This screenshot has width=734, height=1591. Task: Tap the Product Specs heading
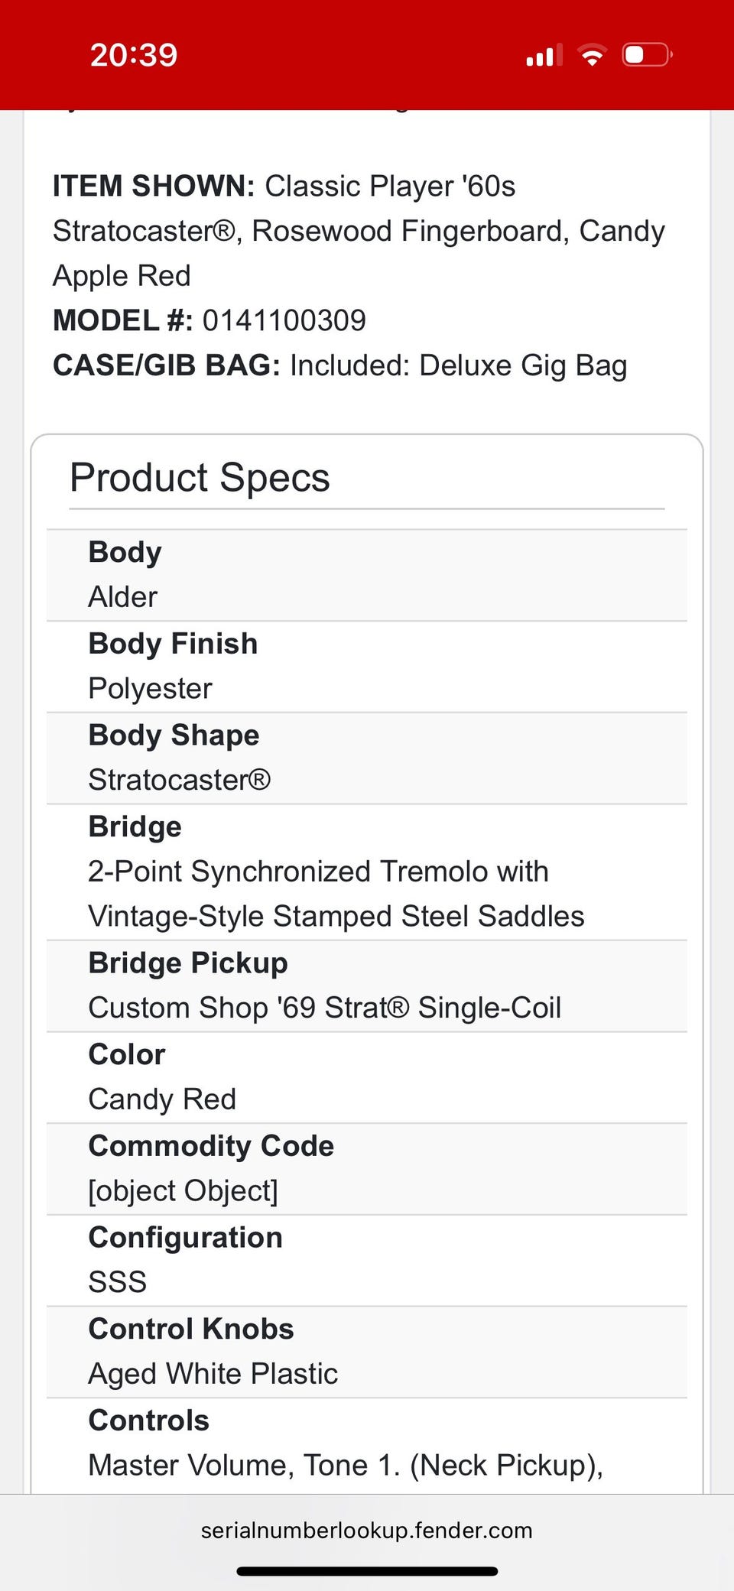point(200,478)
